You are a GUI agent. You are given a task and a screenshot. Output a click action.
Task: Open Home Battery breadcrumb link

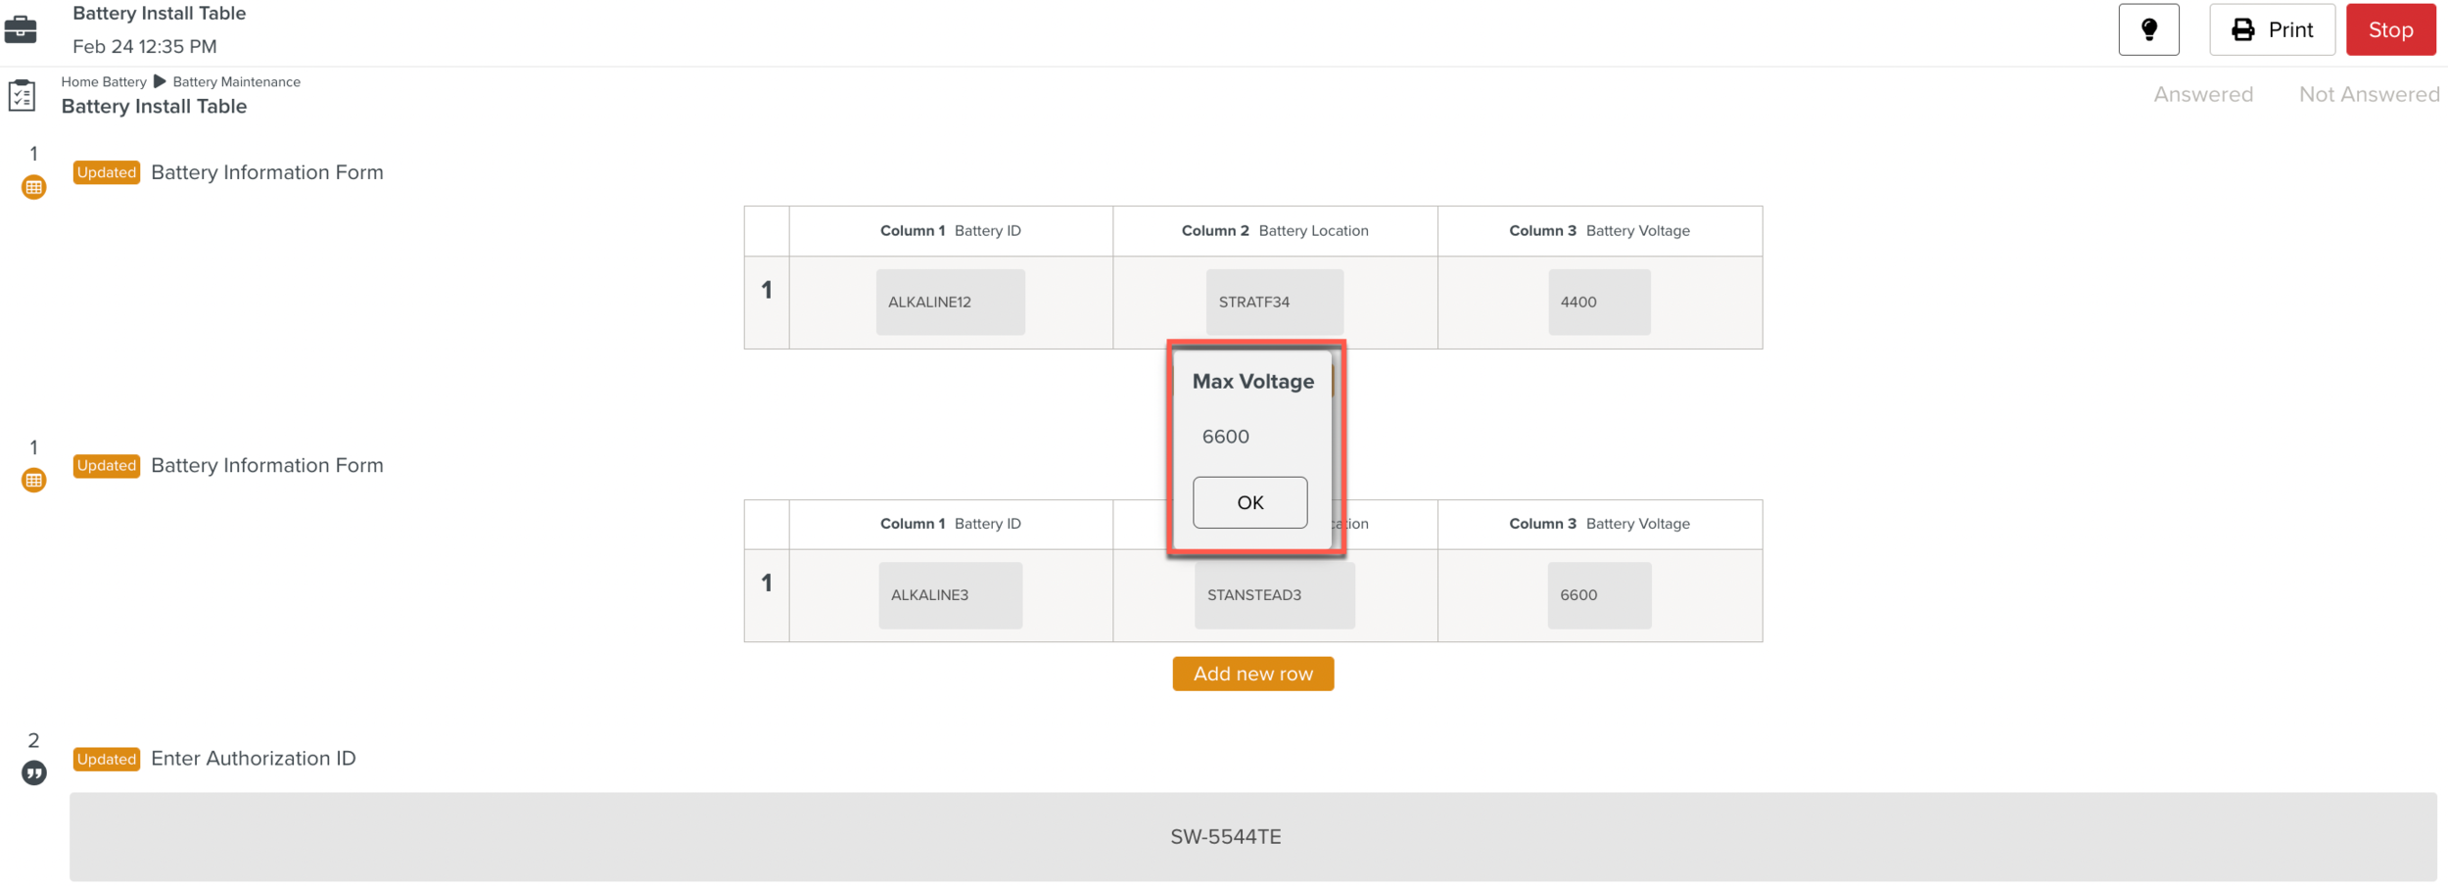[104, 82]
